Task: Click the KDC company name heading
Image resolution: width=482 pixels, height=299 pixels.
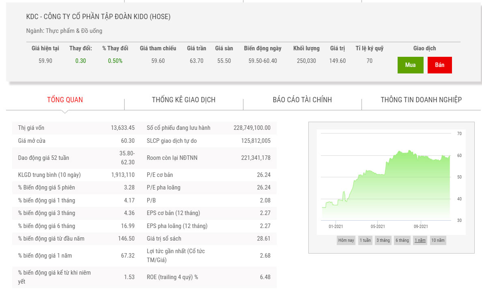Action: coord(98,17)
